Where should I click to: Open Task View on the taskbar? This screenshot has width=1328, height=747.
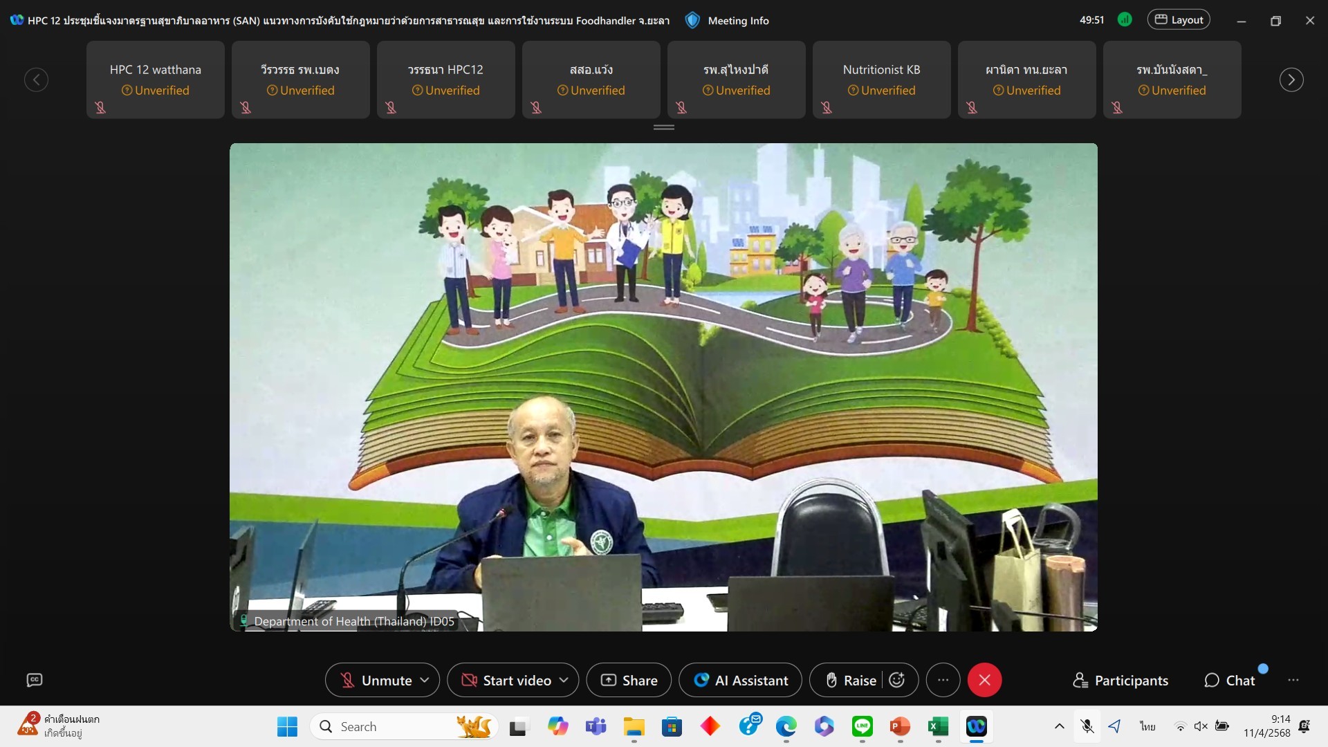(518, 727)
